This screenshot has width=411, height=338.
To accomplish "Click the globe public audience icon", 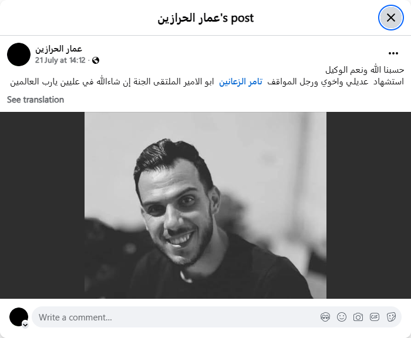I will [96, 60].
